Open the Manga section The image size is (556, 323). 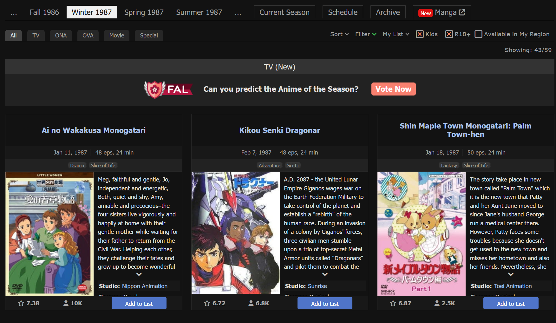(x=442, y=12)
